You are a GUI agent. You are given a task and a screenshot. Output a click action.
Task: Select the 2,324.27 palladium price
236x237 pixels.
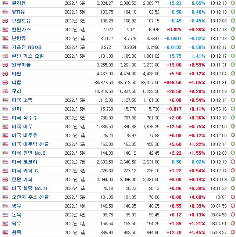tap(105, 3)
